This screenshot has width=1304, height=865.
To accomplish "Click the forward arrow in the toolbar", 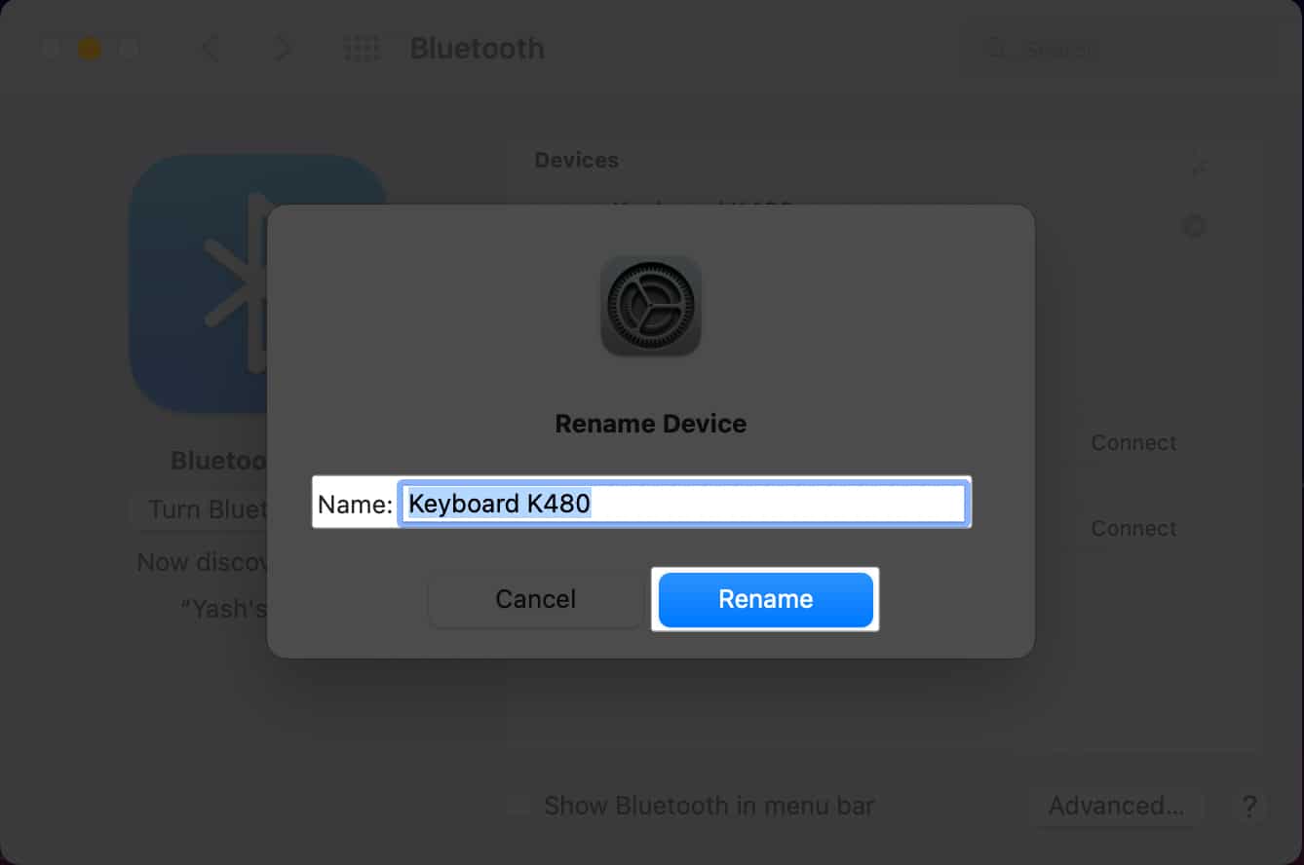I will (x=283, y=49).
